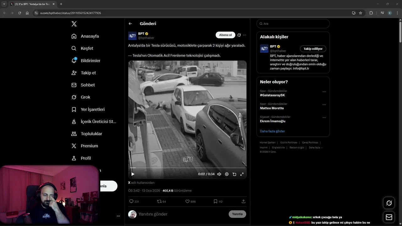Click the install app icon in address bar
The height and width of the screenshot is (226, 402).
pyautogui.click(x=354, y=13)
